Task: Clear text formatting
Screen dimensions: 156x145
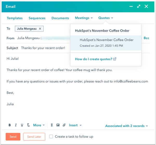Action: (29, 125)
